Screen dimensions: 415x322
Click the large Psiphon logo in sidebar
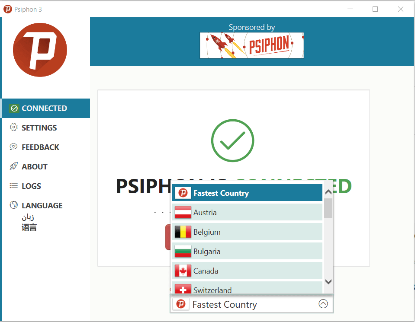[40, 50]
